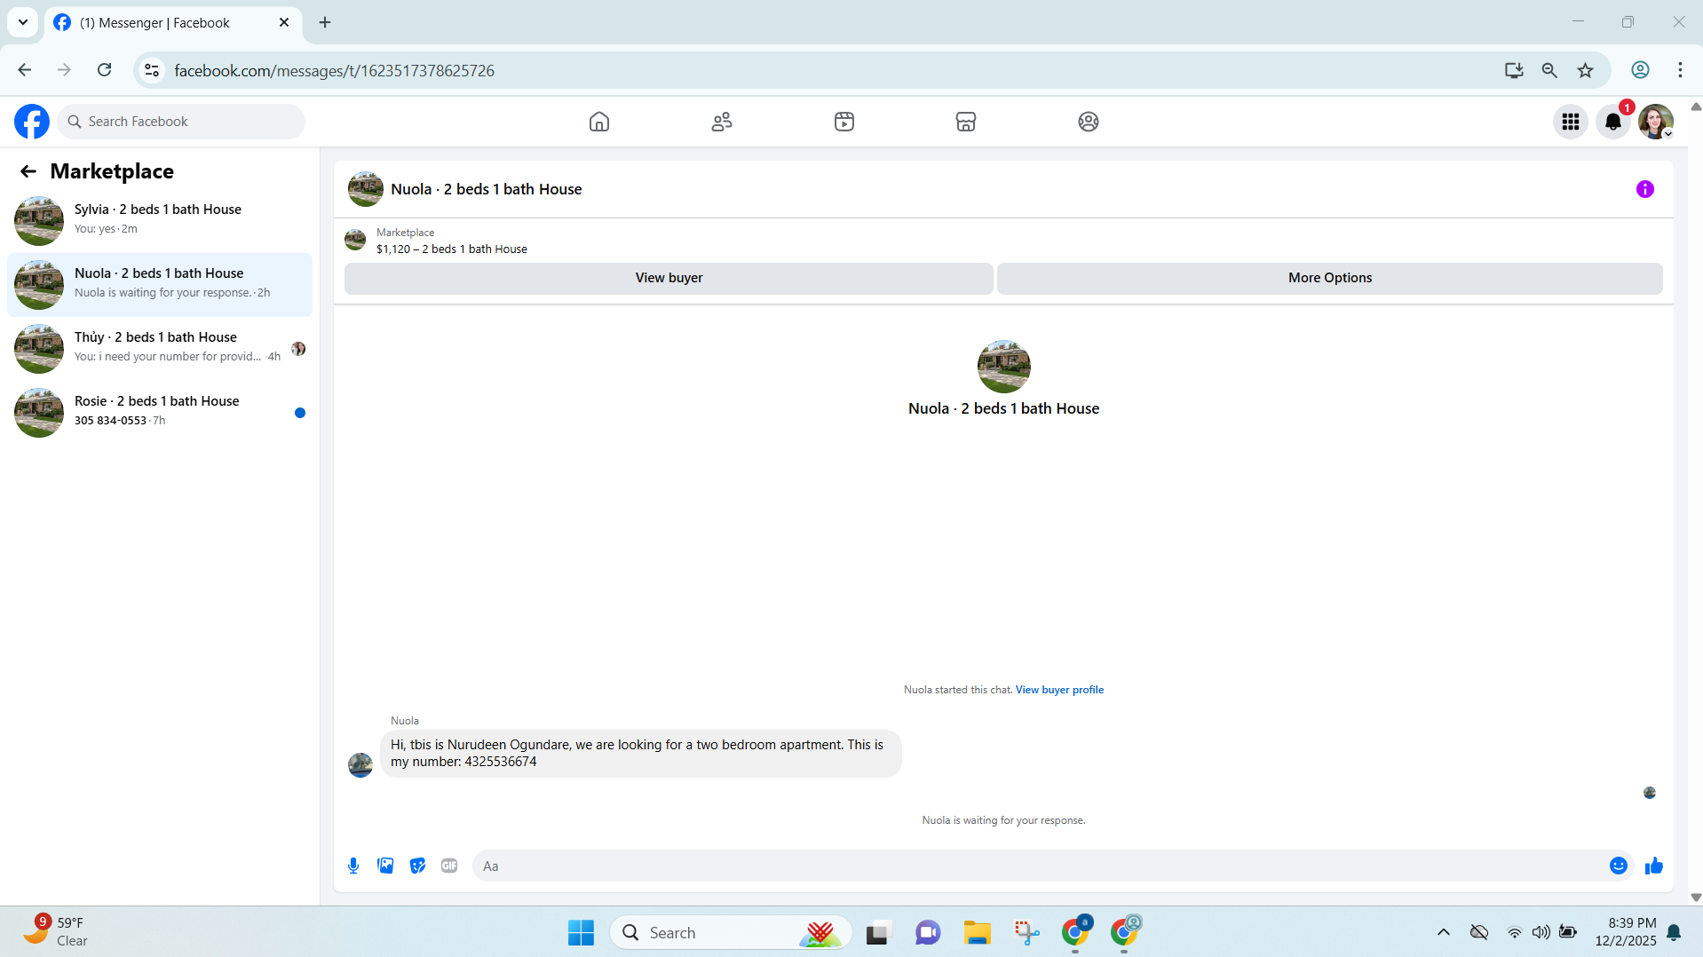Viewport: 1703px width, 957px height.
Task: Close the Messenger tab
Action: [284, 22]
